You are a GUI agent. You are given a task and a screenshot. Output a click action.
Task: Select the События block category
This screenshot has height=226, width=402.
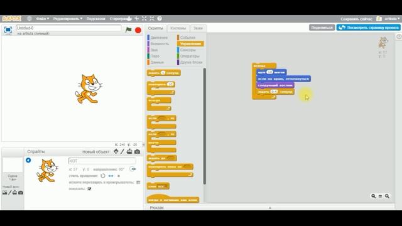(188, 38)
